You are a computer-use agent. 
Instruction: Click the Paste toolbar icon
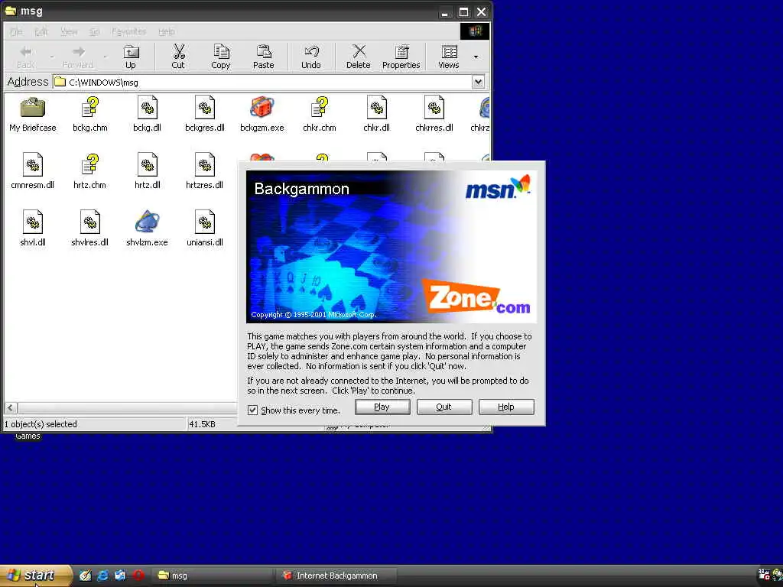263,57
